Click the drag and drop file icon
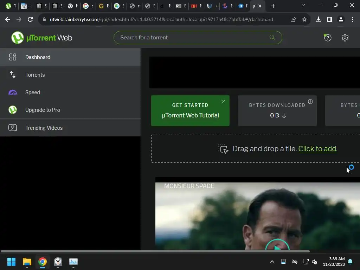360x270 pixels. [223, 149]
